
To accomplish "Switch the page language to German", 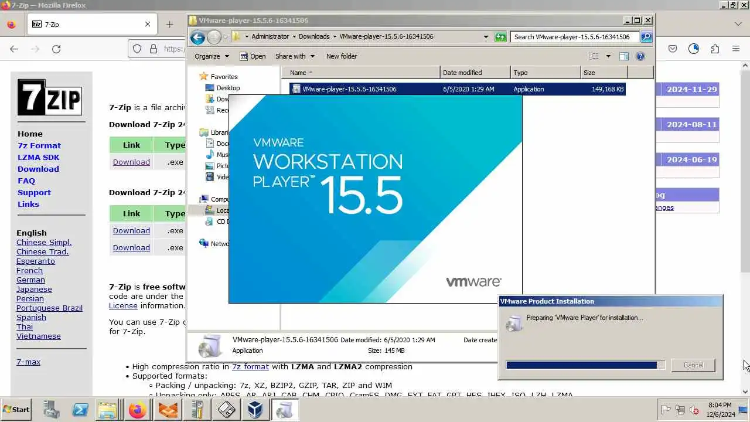I will 30,280.
